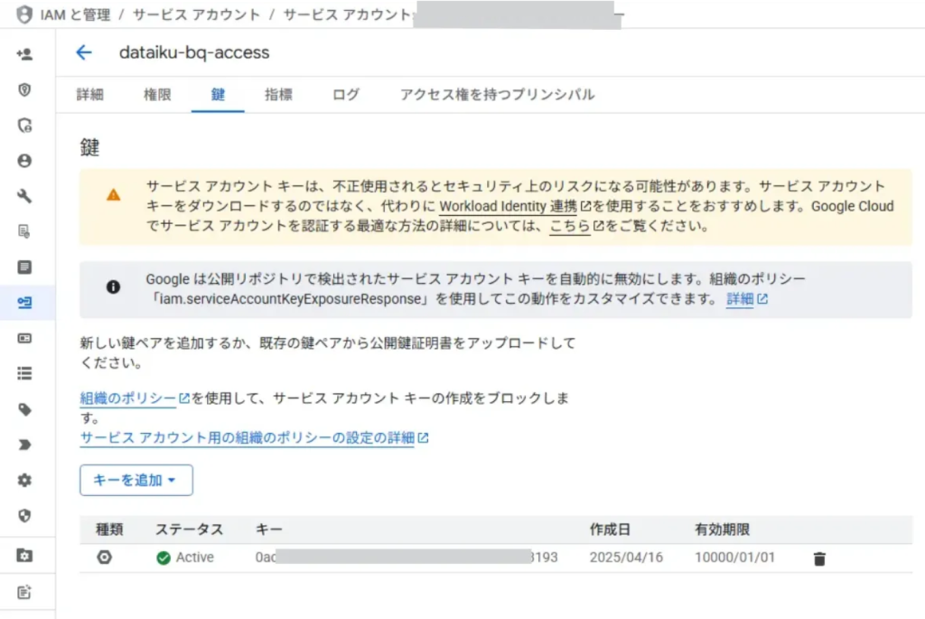Open the settings gear in sidebar
The height and width of the screenshot is (619, 925).
(24, 480)
